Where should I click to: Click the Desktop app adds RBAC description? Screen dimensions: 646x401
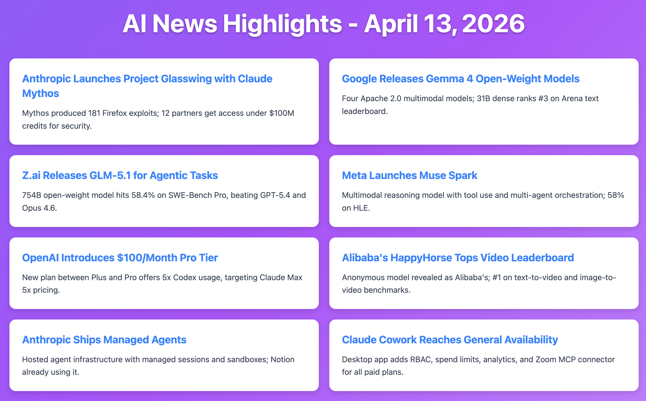(478, 366)
